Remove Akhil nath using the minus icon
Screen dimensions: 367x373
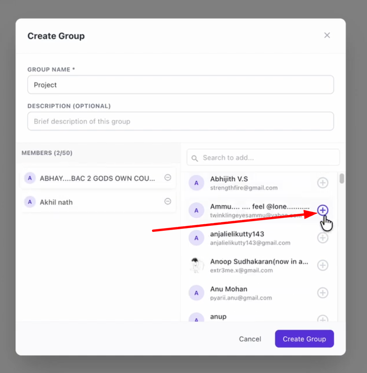click(168, 202)
